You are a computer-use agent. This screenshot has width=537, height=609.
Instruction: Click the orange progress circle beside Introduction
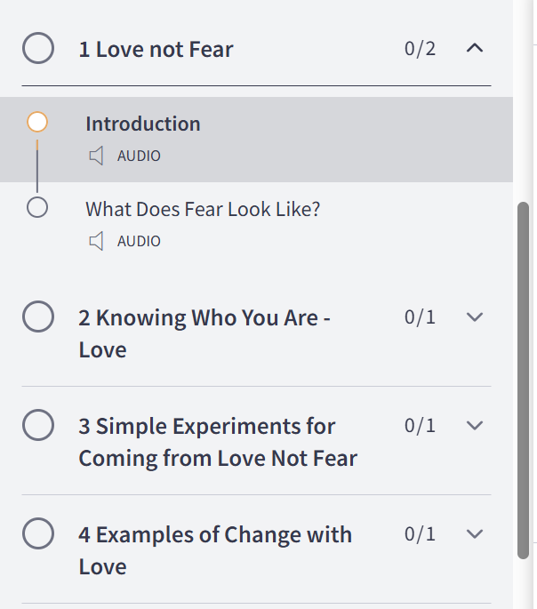click(37, 122)
